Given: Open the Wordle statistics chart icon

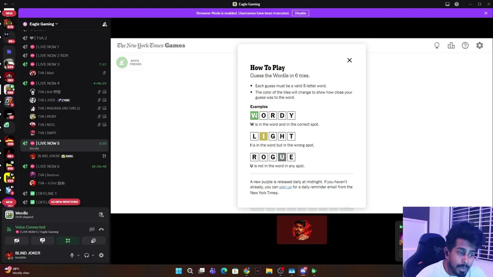Looking at the screenshot, I should (x=451, y=45).
